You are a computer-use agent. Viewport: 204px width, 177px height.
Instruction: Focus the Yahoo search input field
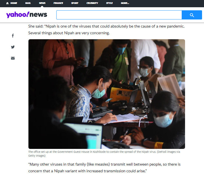(x=119, y=15)
